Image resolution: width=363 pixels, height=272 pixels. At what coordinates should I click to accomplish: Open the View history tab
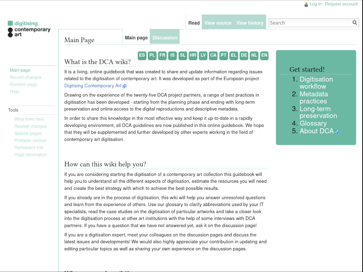tap(250, 23)
